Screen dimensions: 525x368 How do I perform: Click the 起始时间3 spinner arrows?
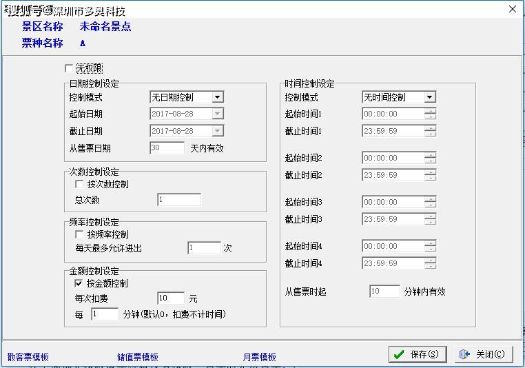click(x=430, y=202)
